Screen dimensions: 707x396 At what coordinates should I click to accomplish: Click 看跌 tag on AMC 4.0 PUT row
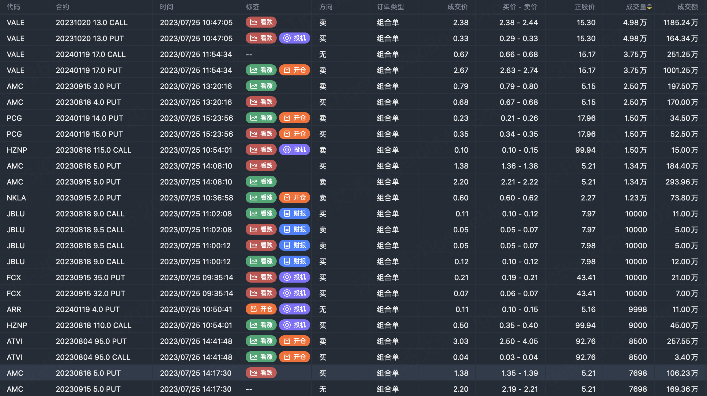[261, 102]
